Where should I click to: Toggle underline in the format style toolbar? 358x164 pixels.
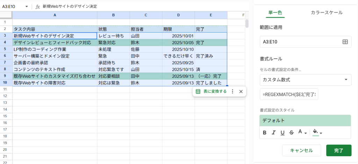coord(282,133)
